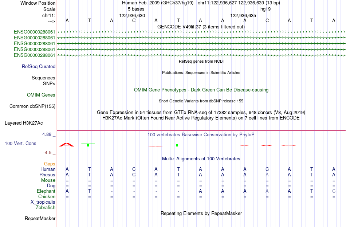346x227 pixels.
Task: Open Short Genetic Variants from dbSNP title
Action: pyautogui.click(x=201, y=101)
